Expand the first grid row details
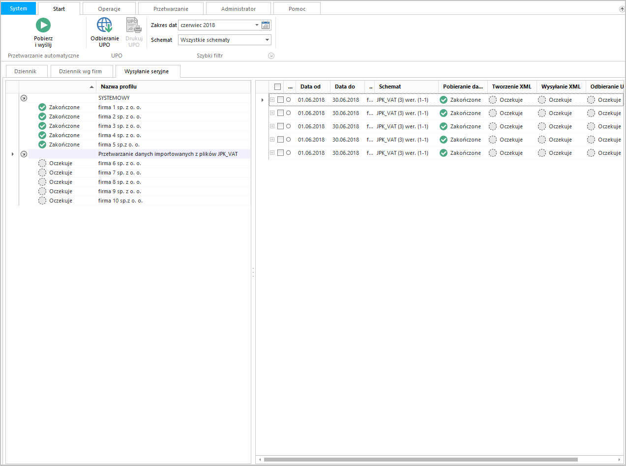The width and height of the screenshot is (626, 466). click(x=272, y=100)
